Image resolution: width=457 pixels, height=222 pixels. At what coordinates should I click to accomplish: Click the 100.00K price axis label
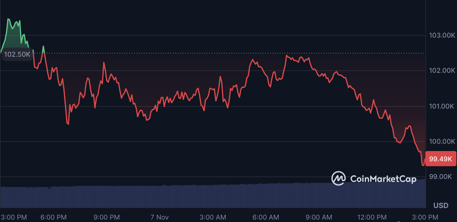coord(442,141)
